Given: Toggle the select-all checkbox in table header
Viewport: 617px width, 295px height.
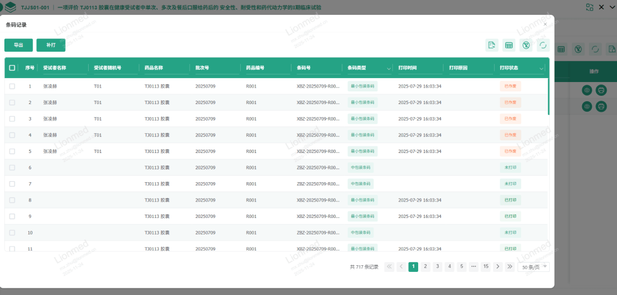Looking at the screenshot, I should pos(12,68).
